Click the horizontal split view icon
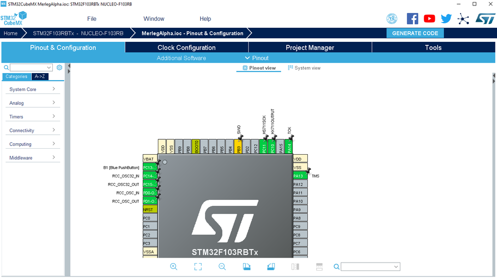 pos(319,267)
